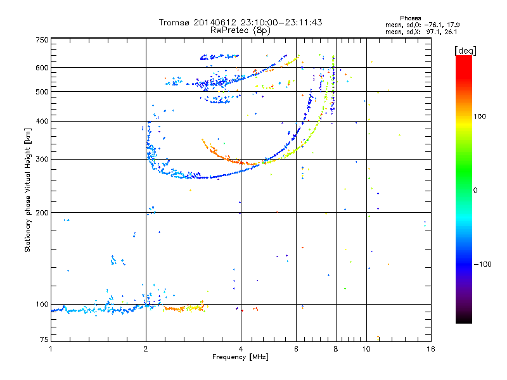Click the colorbar label '100'
Screen dimensions: 507x380
480,117
